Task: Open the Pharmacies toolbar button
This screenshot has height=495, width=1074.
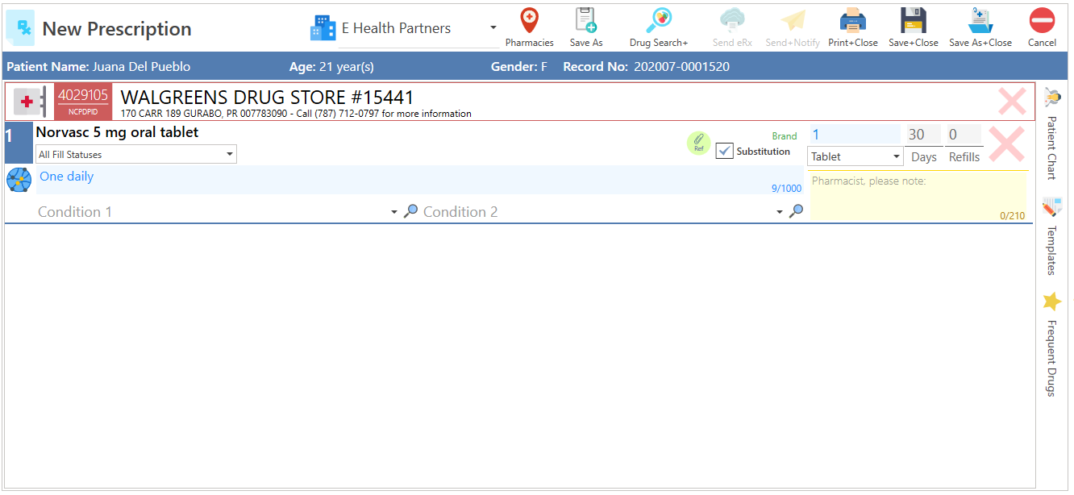Action: (x=529, y=27)
